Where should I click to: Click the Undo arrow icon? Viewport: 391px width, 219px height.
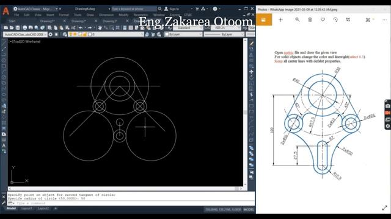coord(81,28)
